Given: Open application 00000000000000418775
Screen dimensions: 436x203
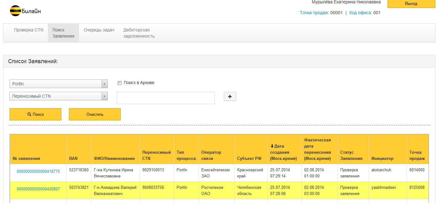Looking at the screenshot, I should pos(38,171).
